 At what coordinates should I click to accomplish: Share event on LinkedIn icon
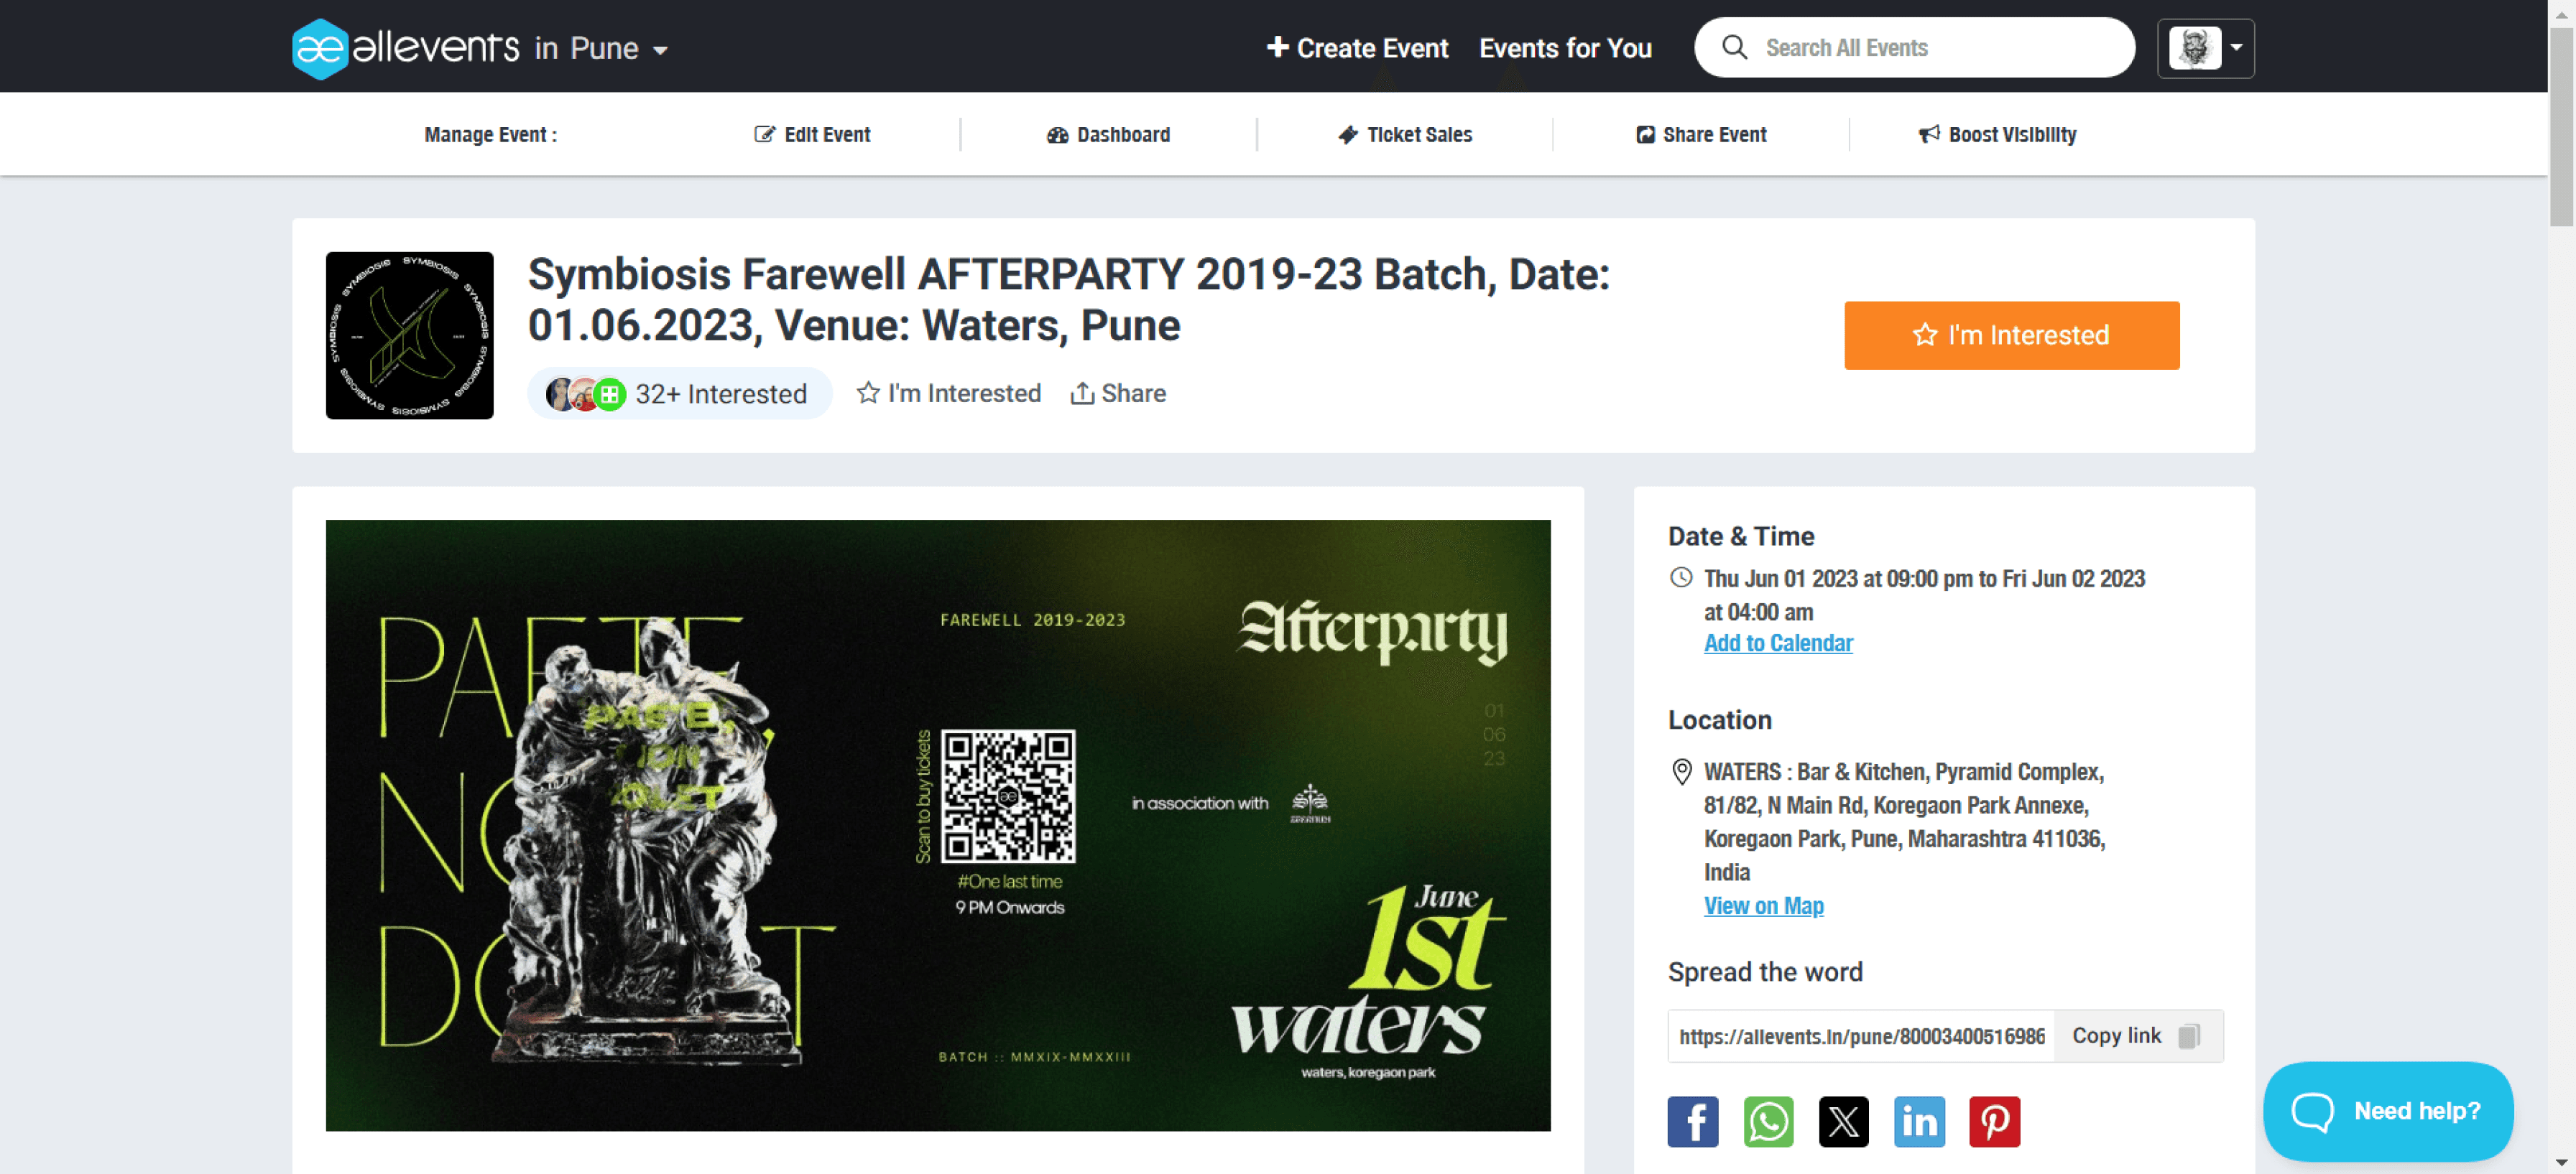tap(1919, 1121)
